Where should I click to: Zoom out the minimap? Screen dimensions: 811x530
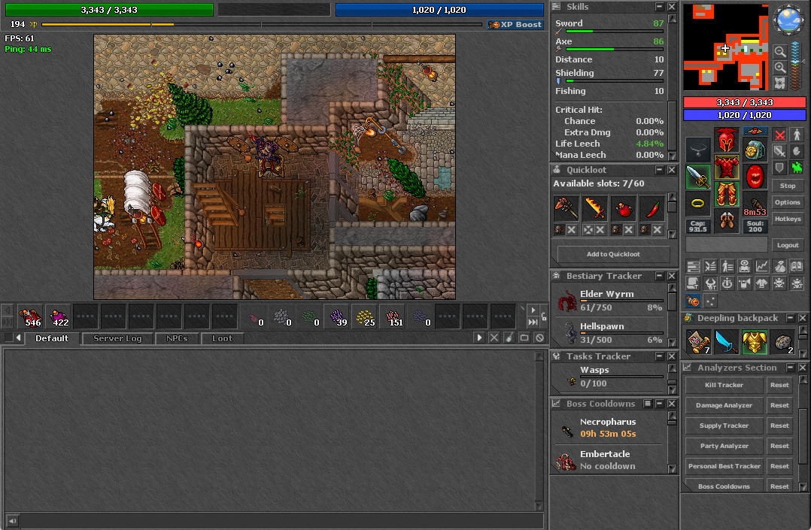tap(780, 51)
